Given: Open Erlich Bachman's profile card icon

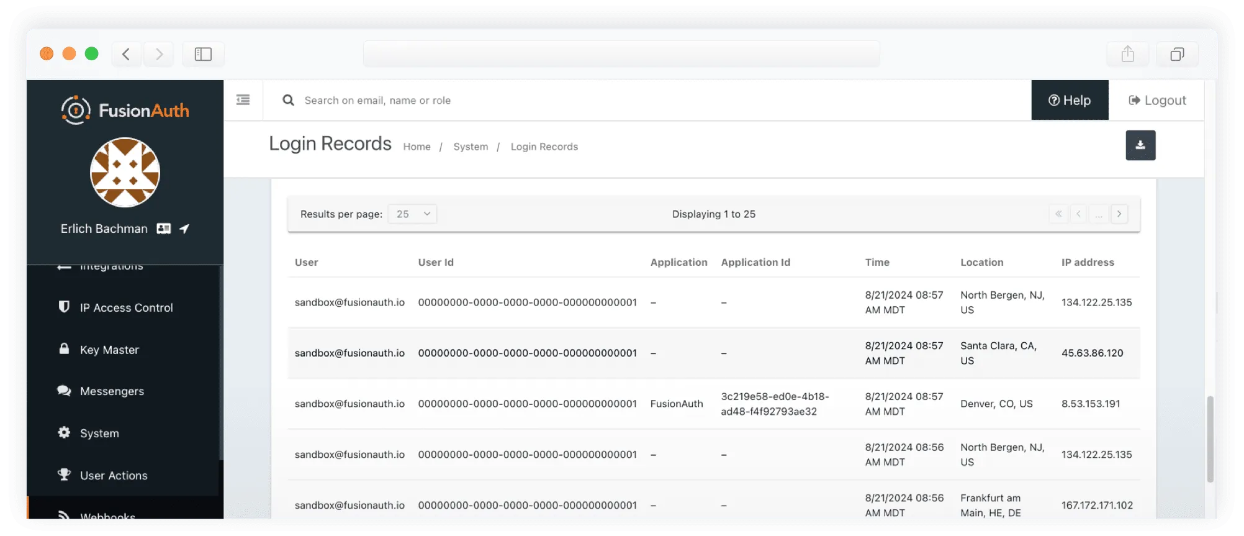Looking at the screenshot, I should 164,229.
